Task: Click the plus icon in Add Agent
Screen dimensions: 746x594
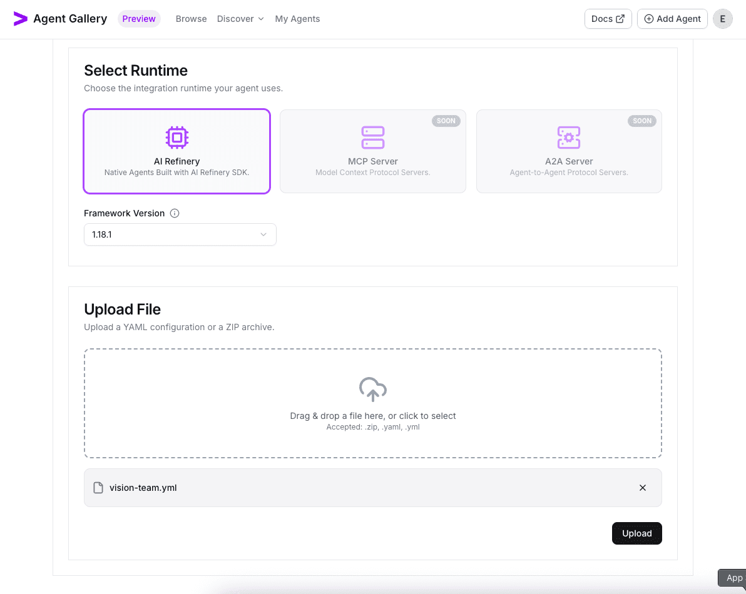Action: tap(648, 19)
